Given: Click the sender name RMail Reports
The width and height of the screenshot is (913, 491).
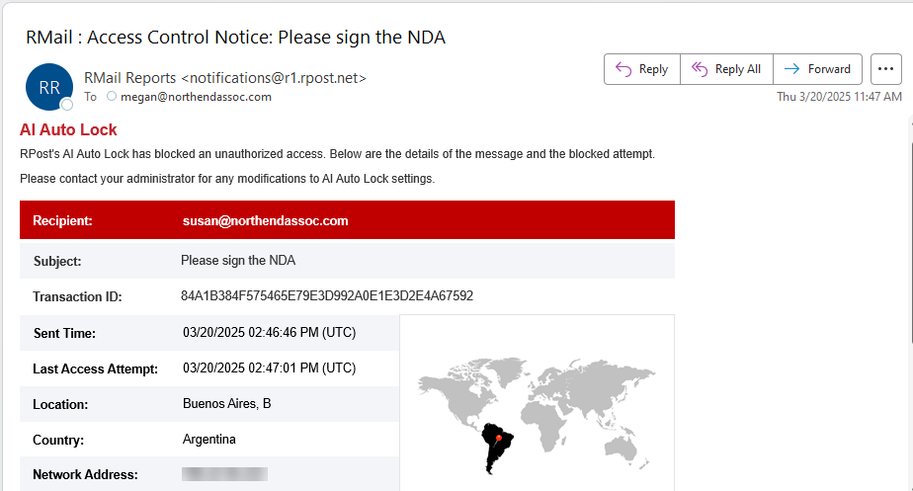Looking at the screenshot, I should point(130,77).
